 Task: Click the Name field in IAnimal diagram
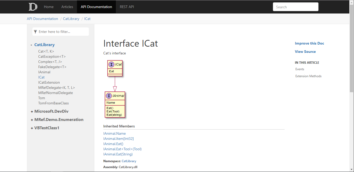click(110, 103)
